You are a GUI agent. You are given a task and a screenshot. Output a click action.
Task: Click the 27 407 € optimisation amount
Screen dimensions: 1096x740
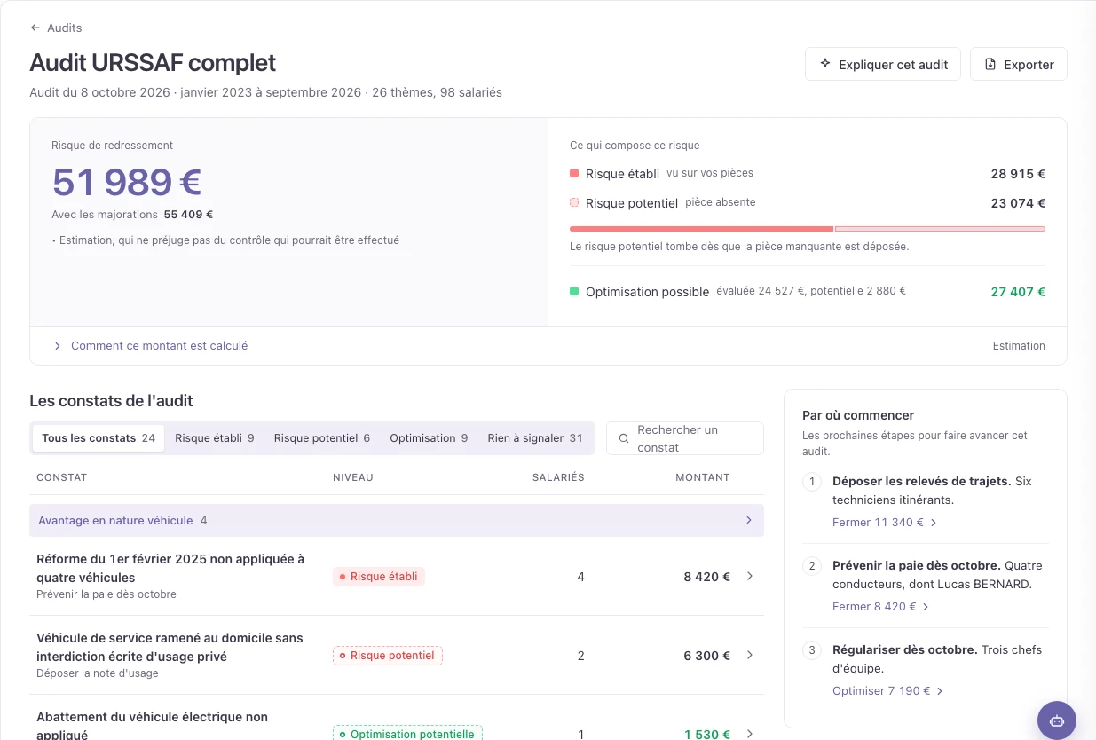tap(1018, 292)
